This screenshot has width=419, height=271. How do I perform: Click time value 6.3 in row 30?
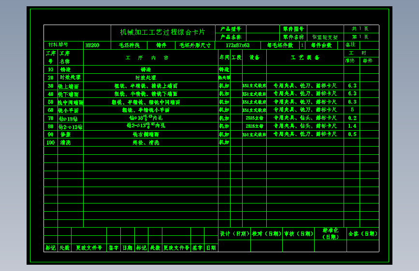(352, 86)
